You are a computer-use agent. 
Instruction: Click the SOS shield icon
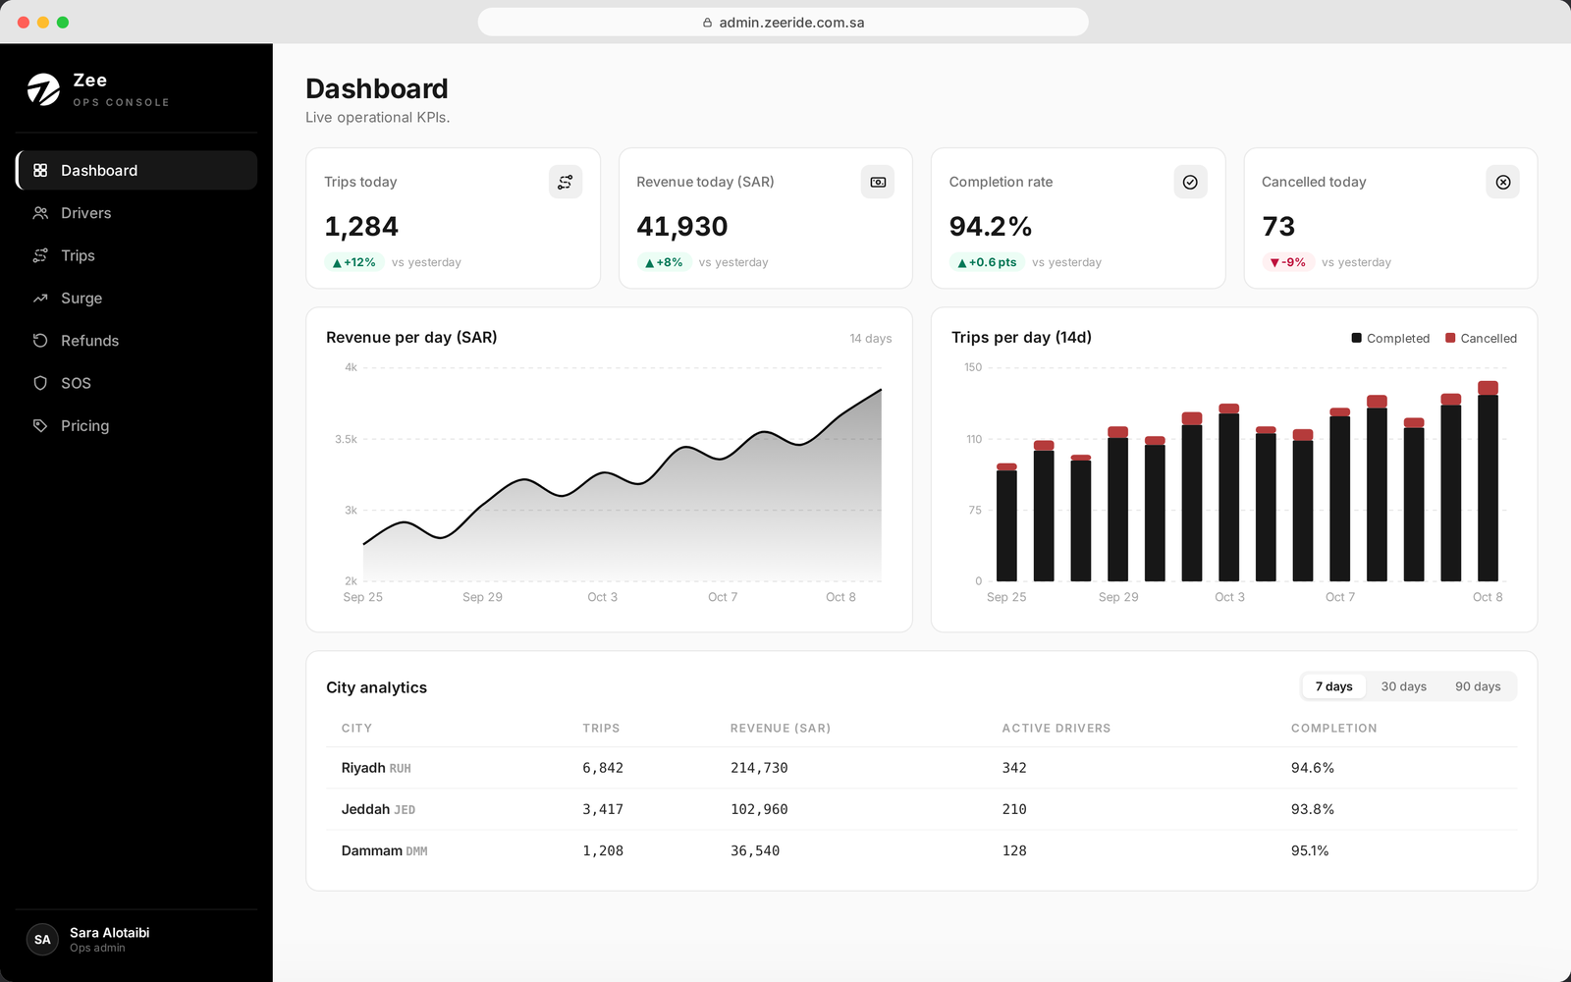click(40, 383)
